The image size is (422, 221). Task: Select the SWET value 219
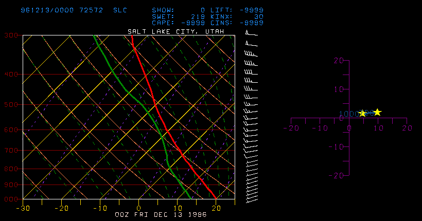coord(198,16)
